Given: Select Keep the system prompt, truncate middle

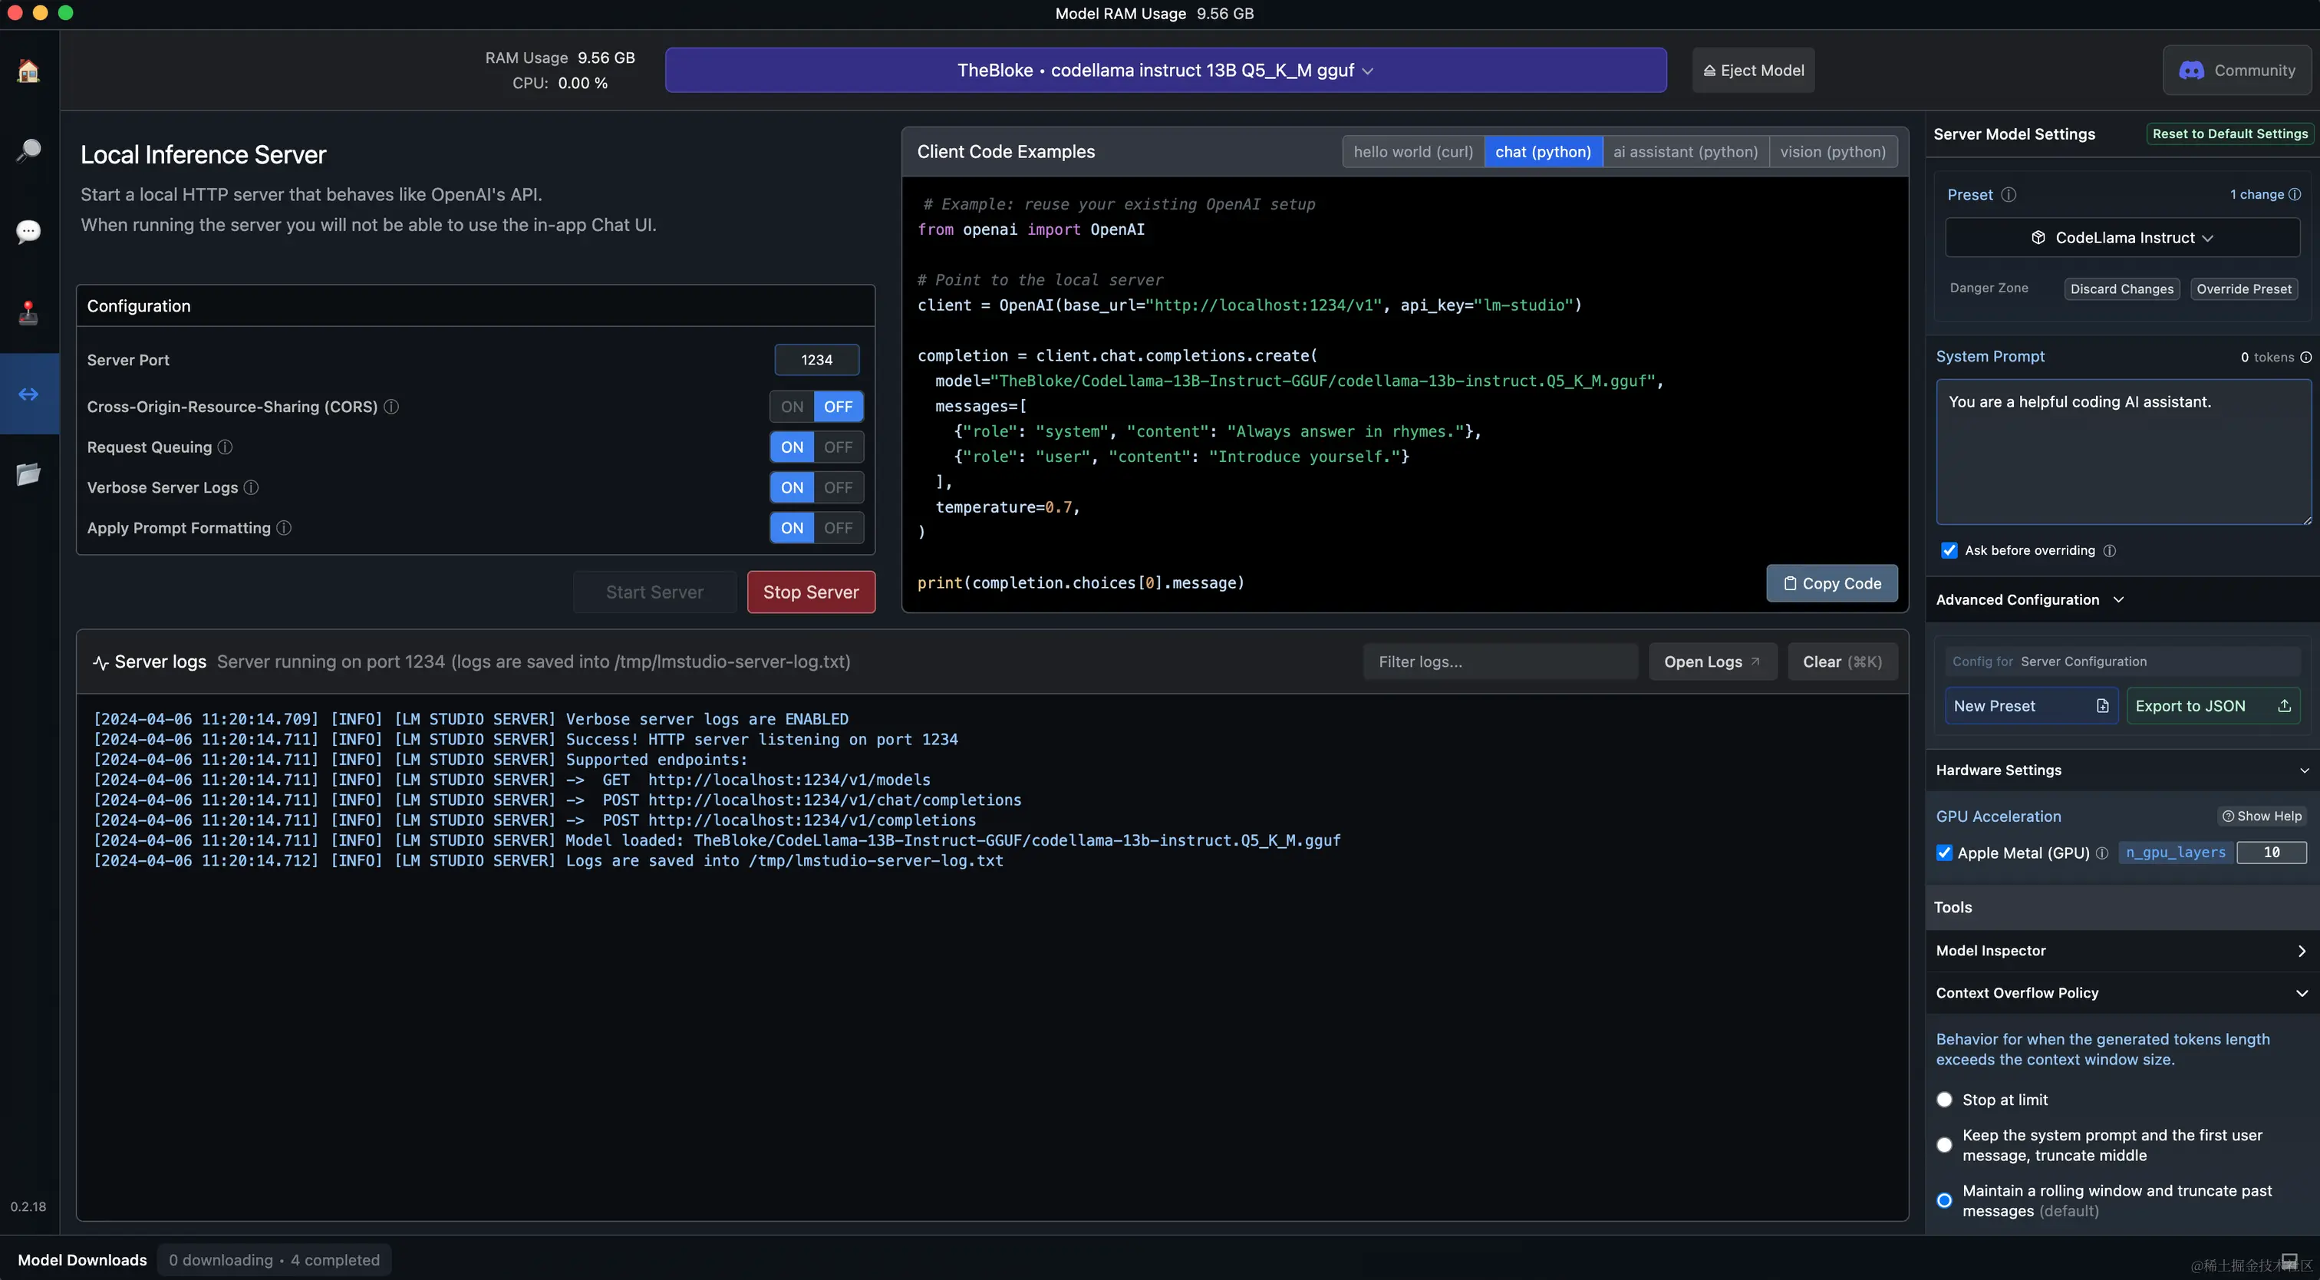Looking at the screenshot, I should 1944,1145.
